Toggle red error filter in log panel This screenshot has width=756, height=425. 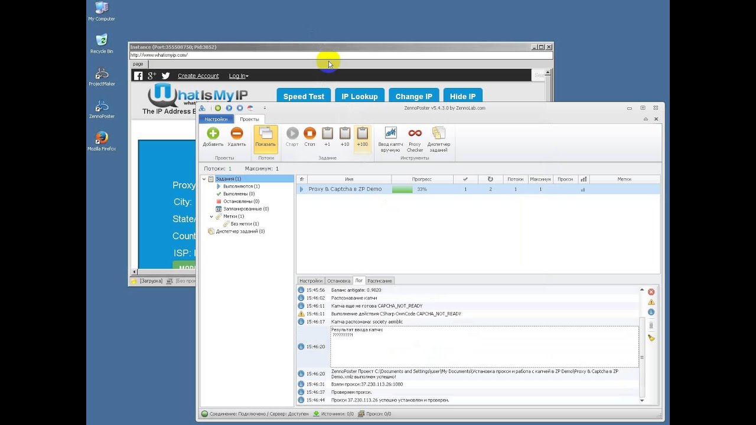pos(651,292)
